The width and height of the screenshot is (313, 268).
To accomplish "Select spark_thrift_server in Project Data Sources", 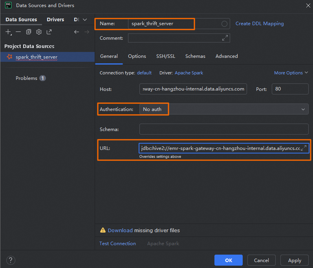I will click(48, 57).
